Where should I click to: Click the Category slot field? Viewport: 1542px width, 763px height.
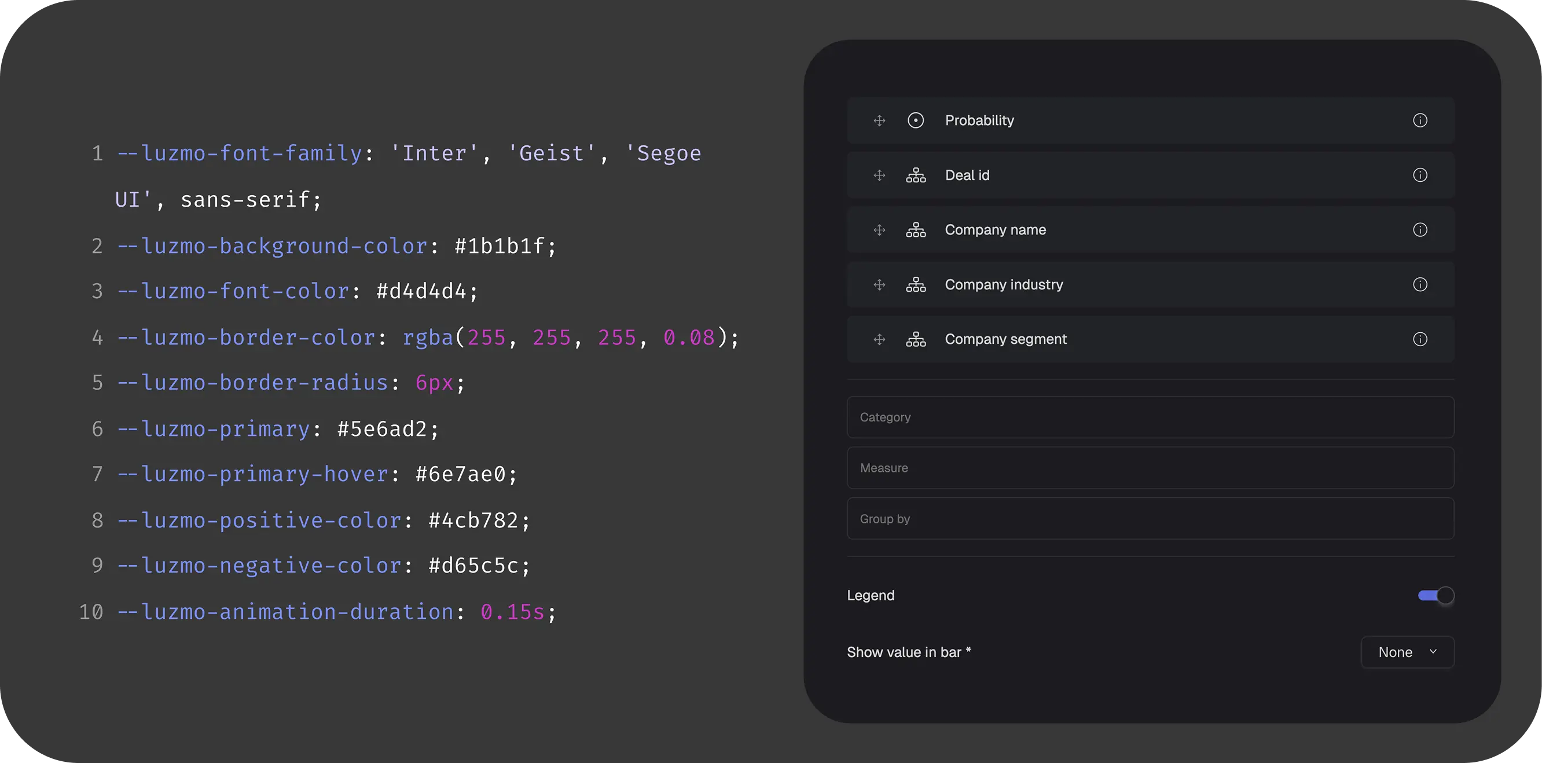coord(1150,417)
